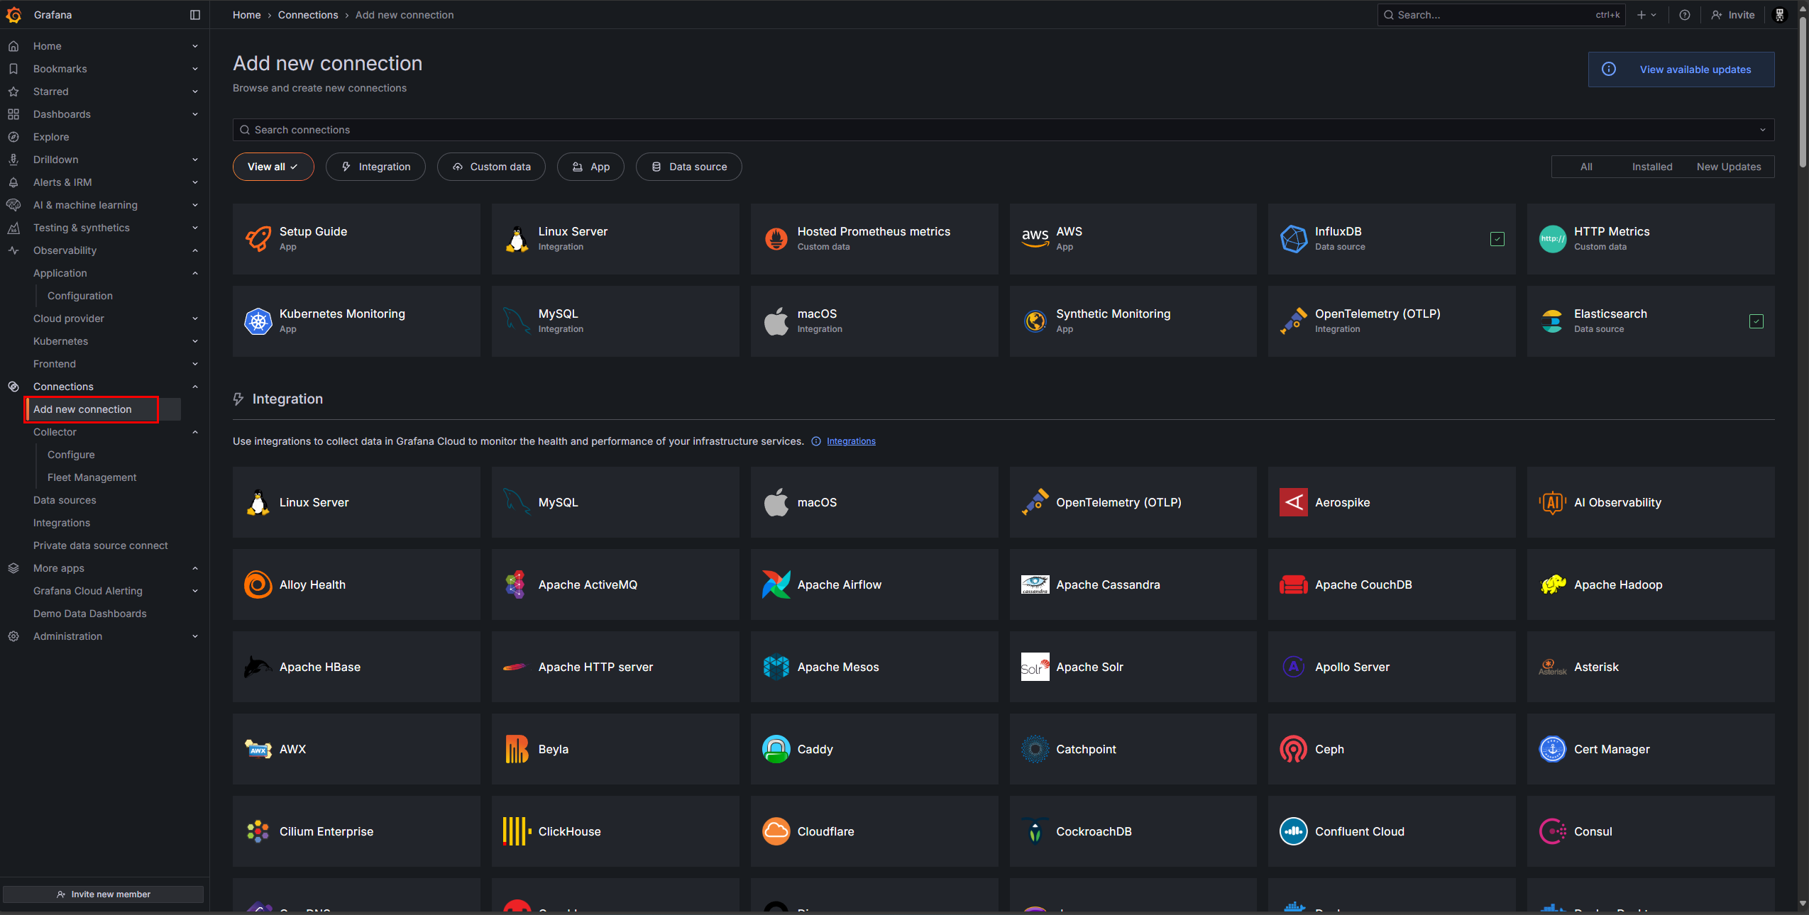Expand the Drilldown sidebar chevron
The height and width of the screenshot is (915, 1809).
coord(195,160)
